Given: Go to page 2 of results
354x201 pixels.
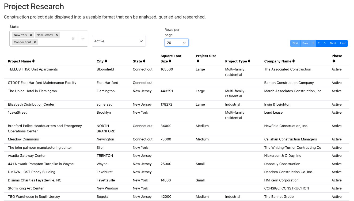Looking at the screenshot, I should [x=319, y=43].
